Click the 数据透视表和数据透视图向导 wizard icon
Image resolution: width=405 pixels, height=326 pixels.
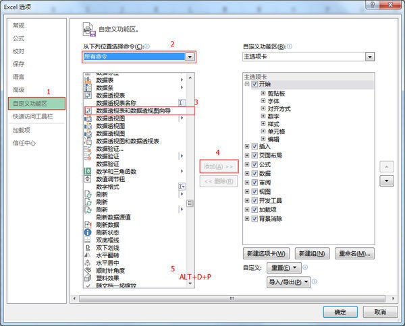[88, 110]
